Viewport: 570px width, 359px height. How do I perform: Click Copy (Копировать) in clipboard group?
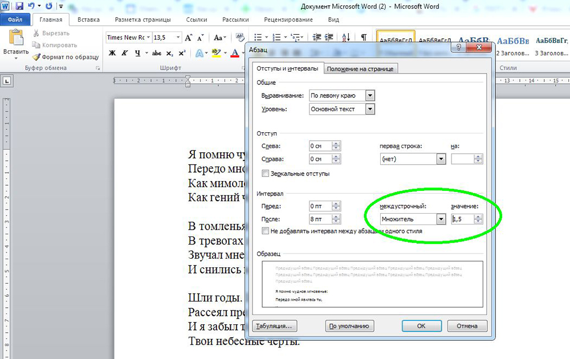pos(55,45)
